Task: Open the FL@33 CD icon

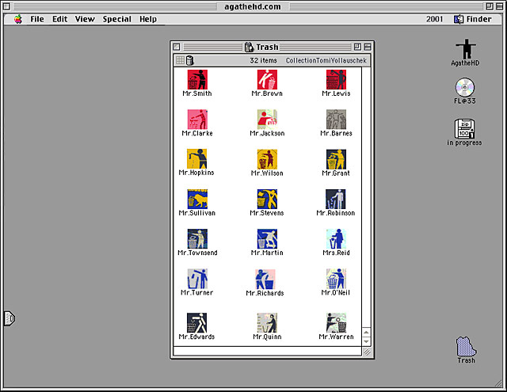Action: pyautogui.click(x=465, y=87)
